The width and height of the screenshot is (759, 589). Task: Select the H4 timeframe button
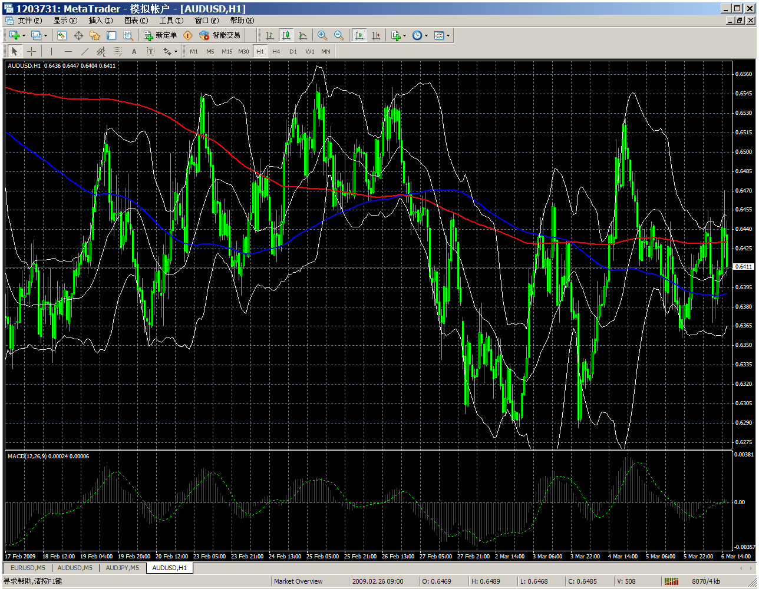[276, 51]
